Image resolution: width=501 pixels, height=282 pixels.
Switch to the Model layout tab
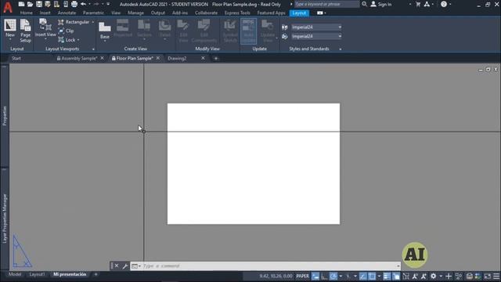pyautogui.click(x=15, y=274)
